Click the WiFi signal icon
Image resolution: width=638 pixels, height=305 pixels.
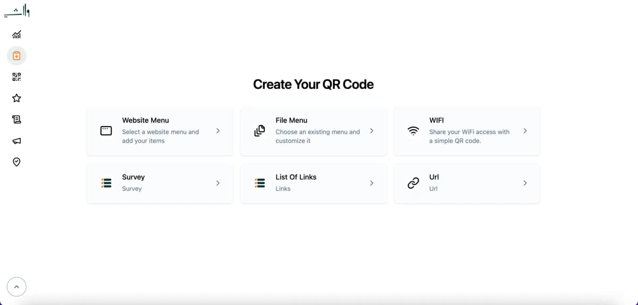(413, 131)
